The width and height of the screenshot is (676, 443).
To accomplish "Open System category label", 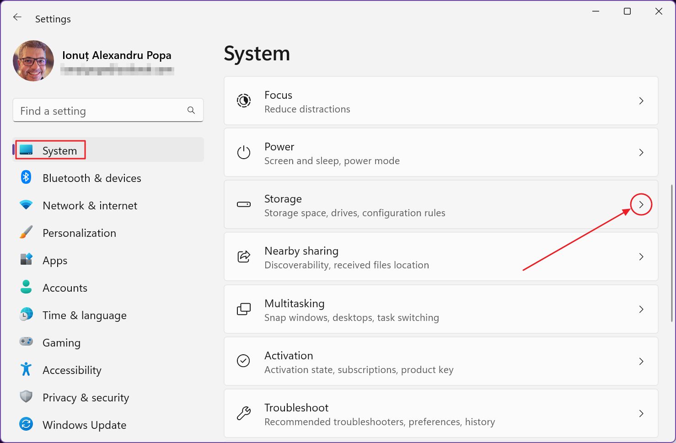I will (x=59, y=151).
